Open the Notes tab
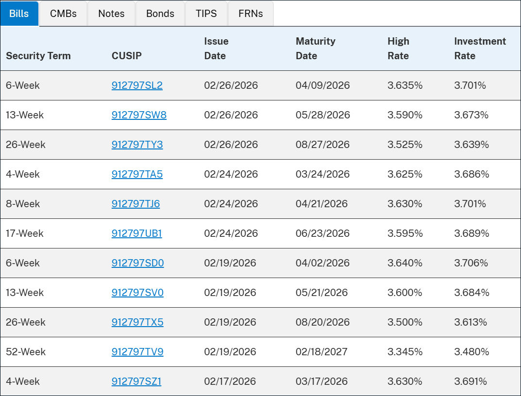 (111, 14)
